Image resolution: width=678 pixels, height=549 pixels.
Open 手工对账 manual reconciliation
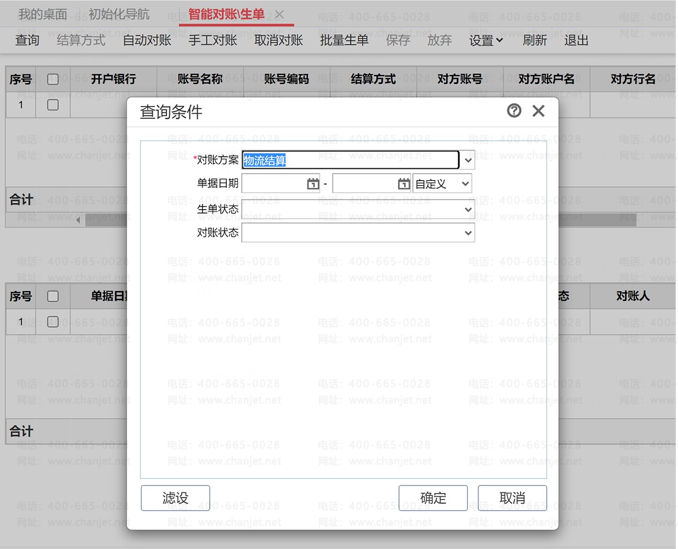coord(212,40)
